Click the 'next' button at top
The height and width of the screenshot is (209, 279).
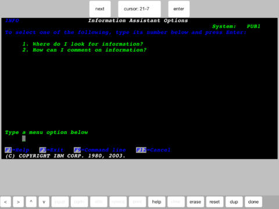pyautogui.click(x=100, y=9)
